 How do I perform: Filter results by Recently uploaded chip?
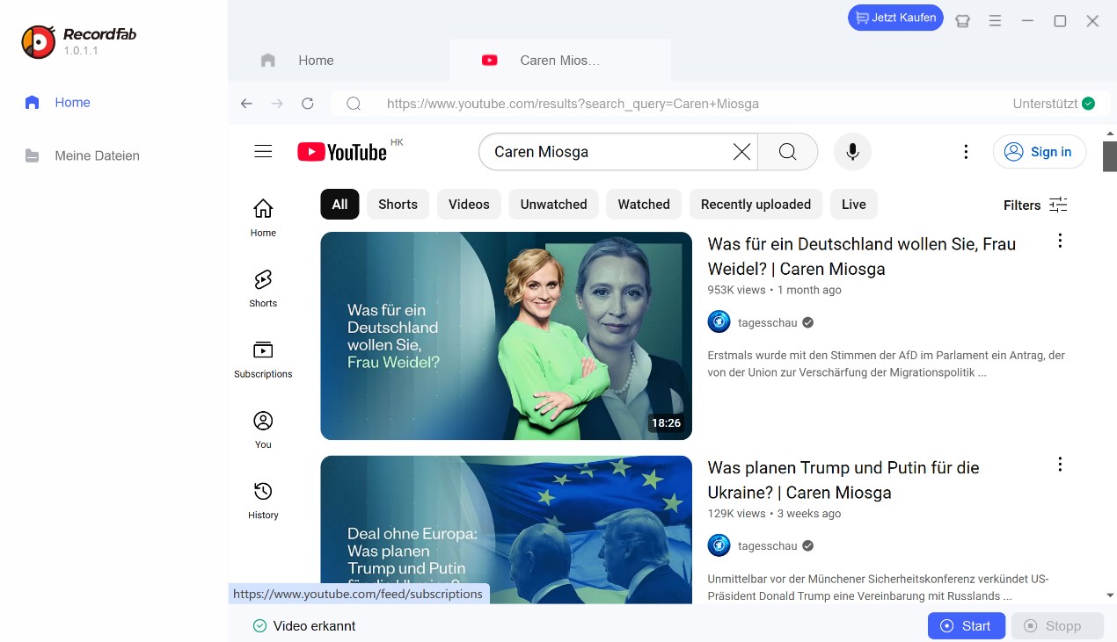(x=756, y=205)
